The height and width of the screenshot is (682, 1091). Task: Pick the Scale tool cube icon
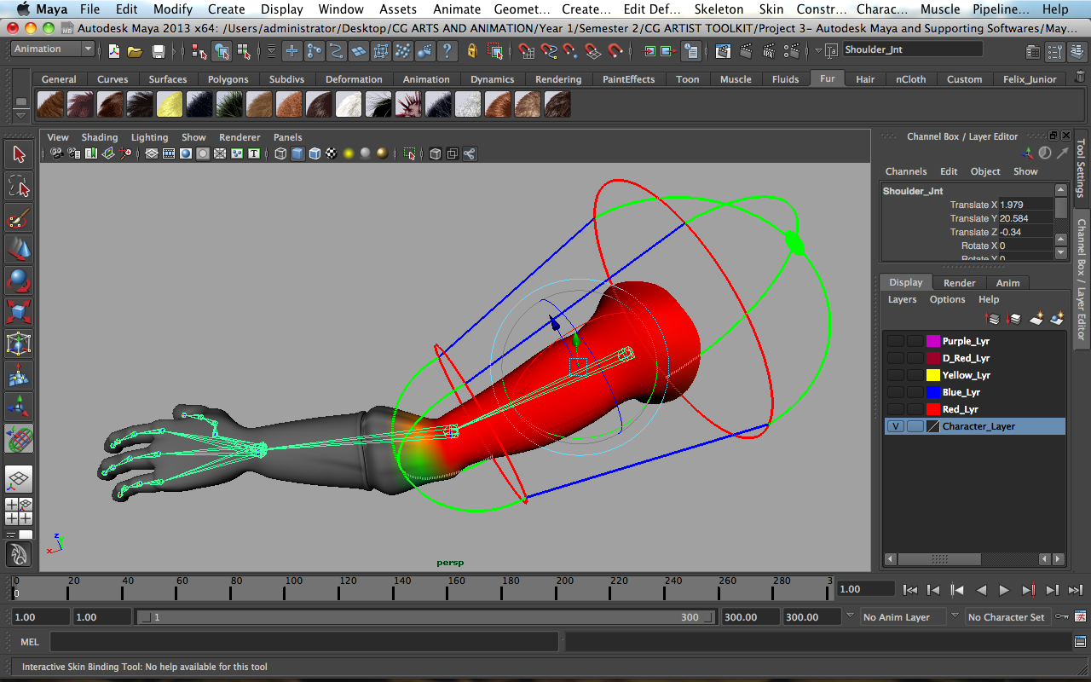[x=19, y=312]
